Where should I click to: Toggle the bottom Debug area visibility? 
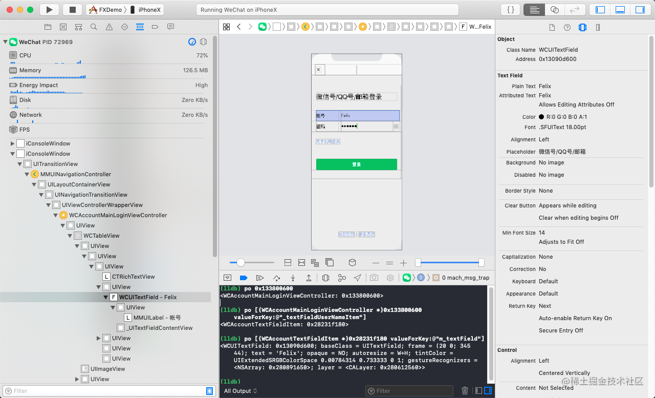coord(620,10)
